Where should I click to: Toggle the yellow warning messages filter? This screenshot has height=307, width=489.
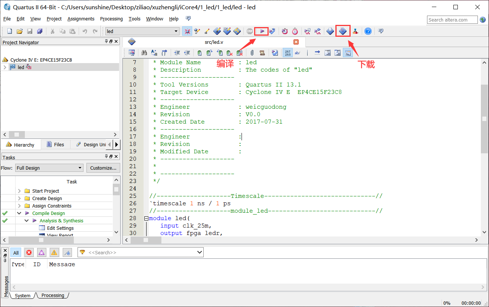(54, 252)
